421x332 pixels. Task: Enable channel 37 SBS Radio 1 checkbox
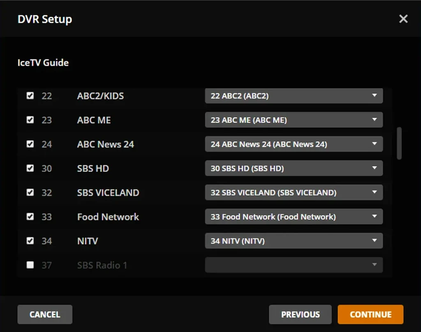[x=30, y=265]
